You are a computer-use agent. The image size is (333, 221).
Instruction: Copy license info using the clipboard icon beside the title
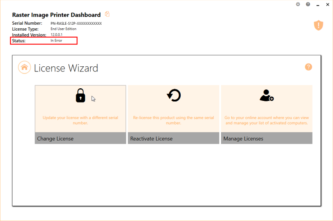(107, 14)
